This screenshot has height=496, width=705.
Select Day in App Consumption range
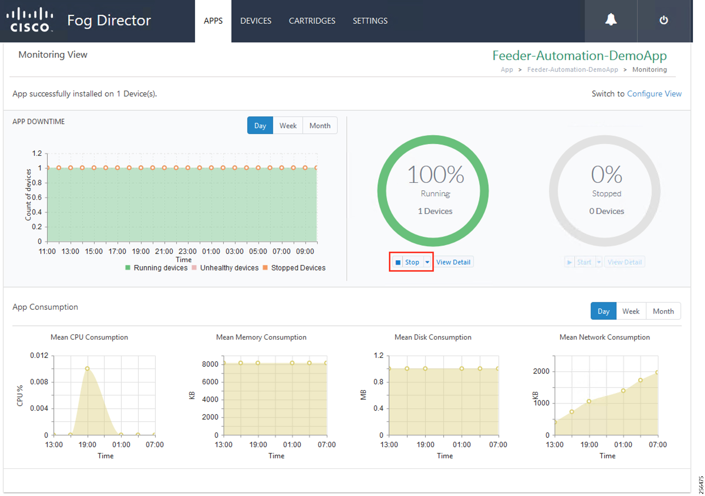pyautogui.click(x=603, y=311)
